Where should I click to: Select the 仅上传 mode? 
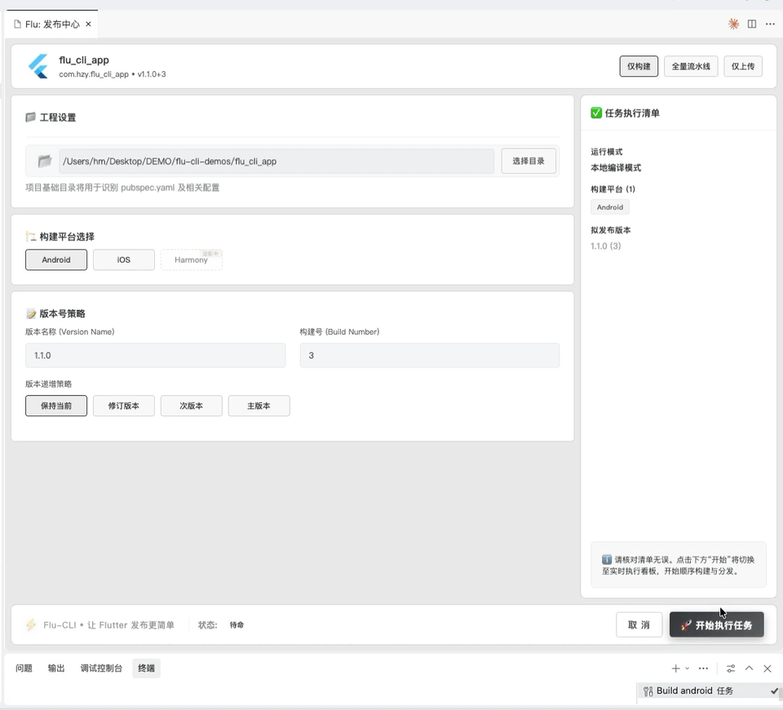742,66
